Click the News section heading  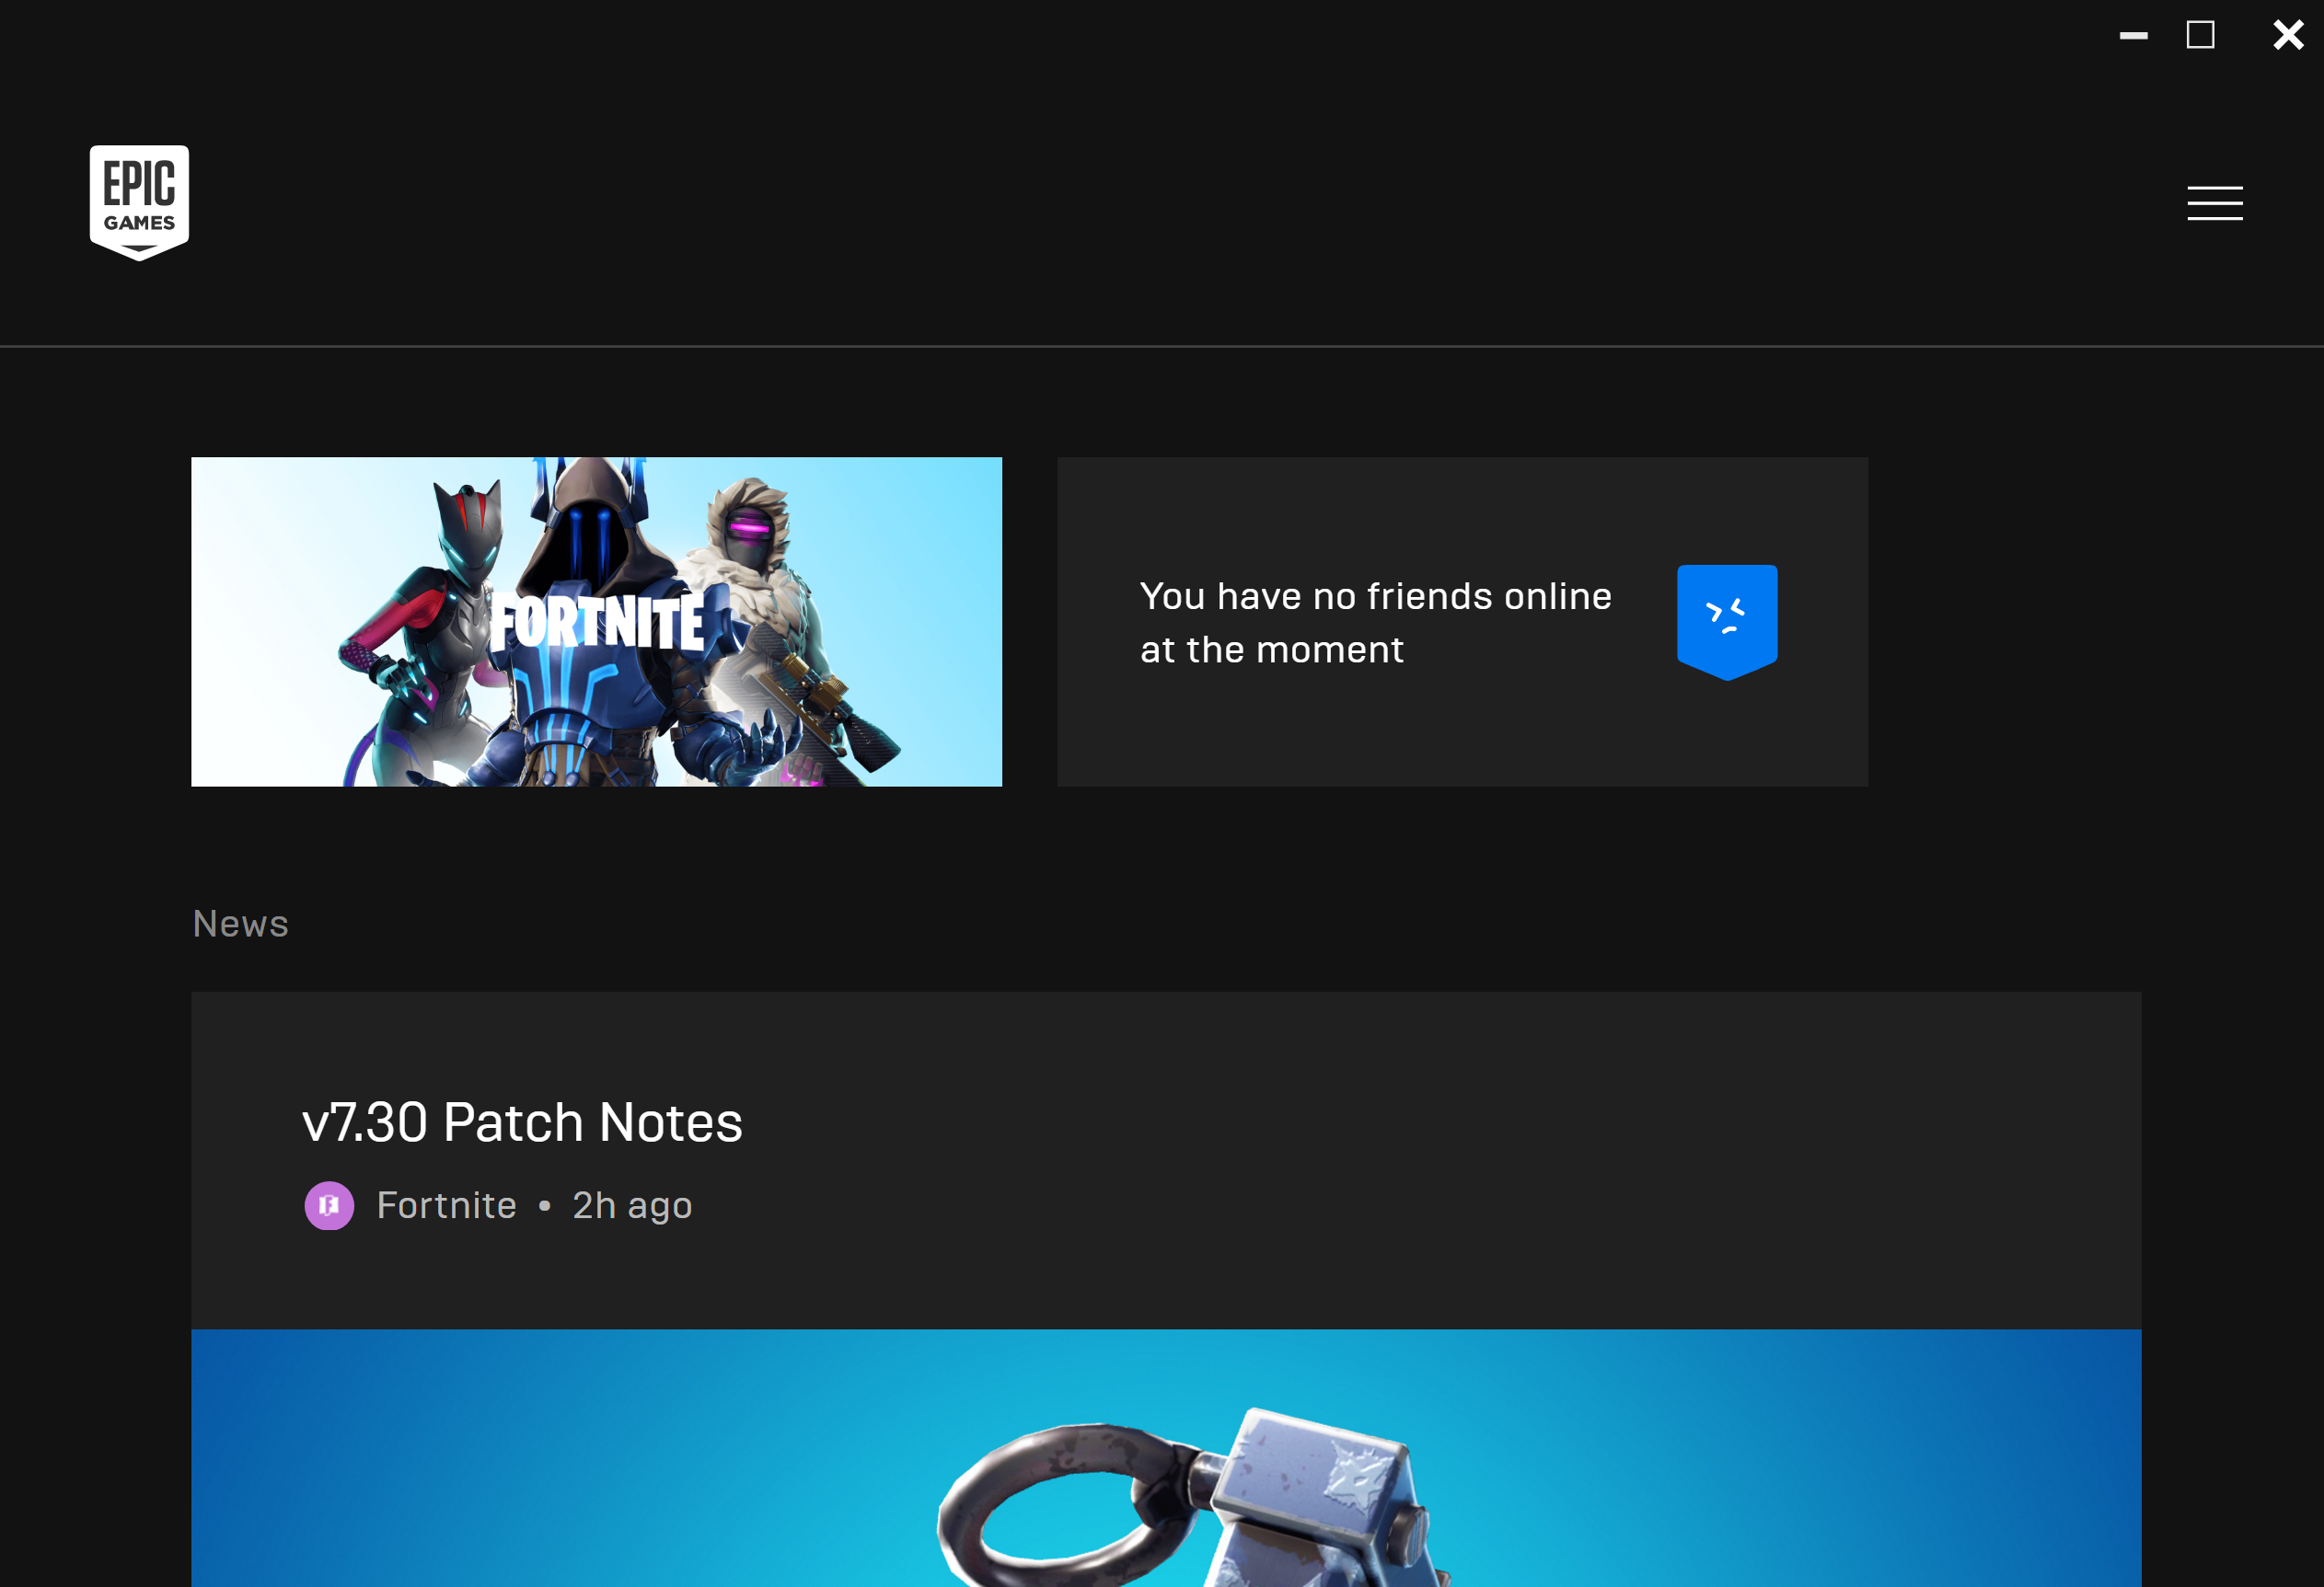(x=240, y=924)
